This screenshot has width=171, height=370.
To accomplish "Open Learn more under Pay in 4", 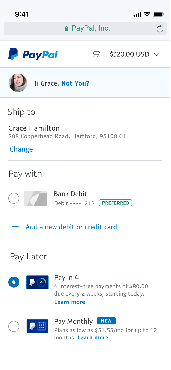I will click(70, 302).
